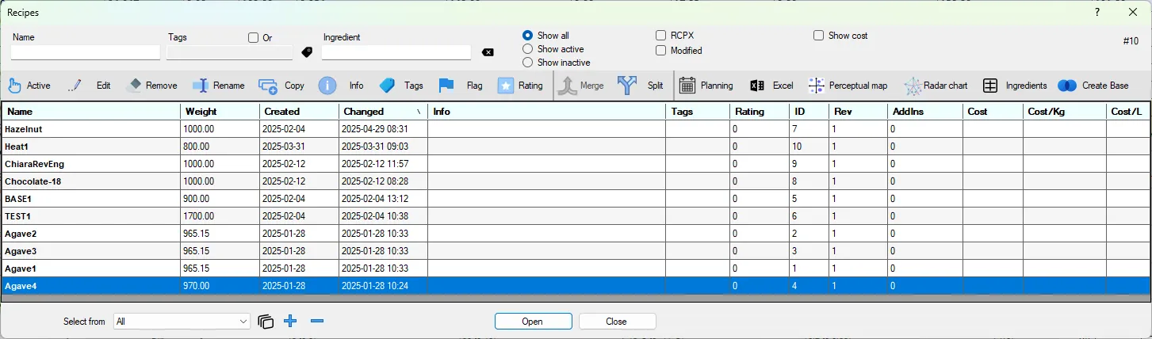Viewport: 1152px width, 339px height.
Task: Select the Hazelnut recipe row
Action: tap(576, 128)
